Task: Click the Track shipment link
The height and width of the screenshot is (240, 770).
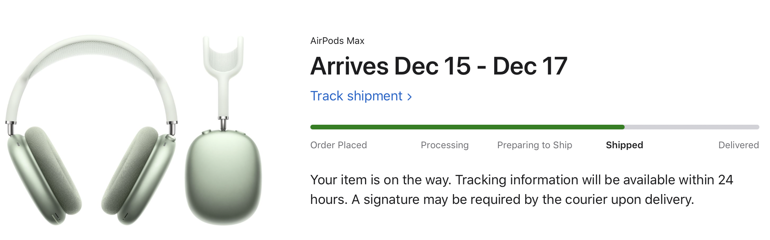Action: (x=356, y=96)
